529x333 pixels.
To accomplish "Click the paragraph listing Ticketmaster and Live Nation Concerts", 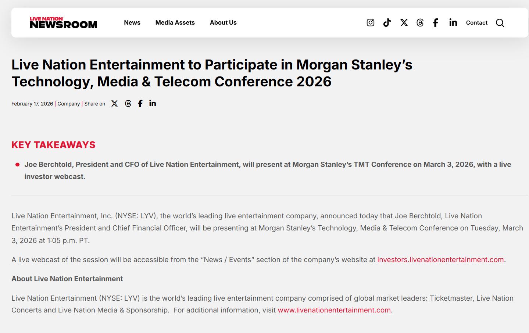I will (262, 304).
